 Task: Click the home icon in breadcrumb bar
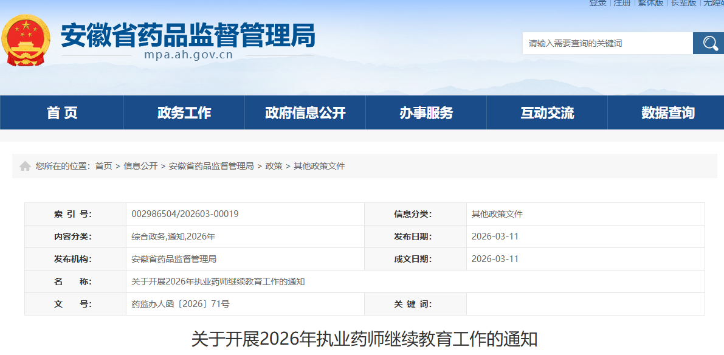(x=25, y=166)
